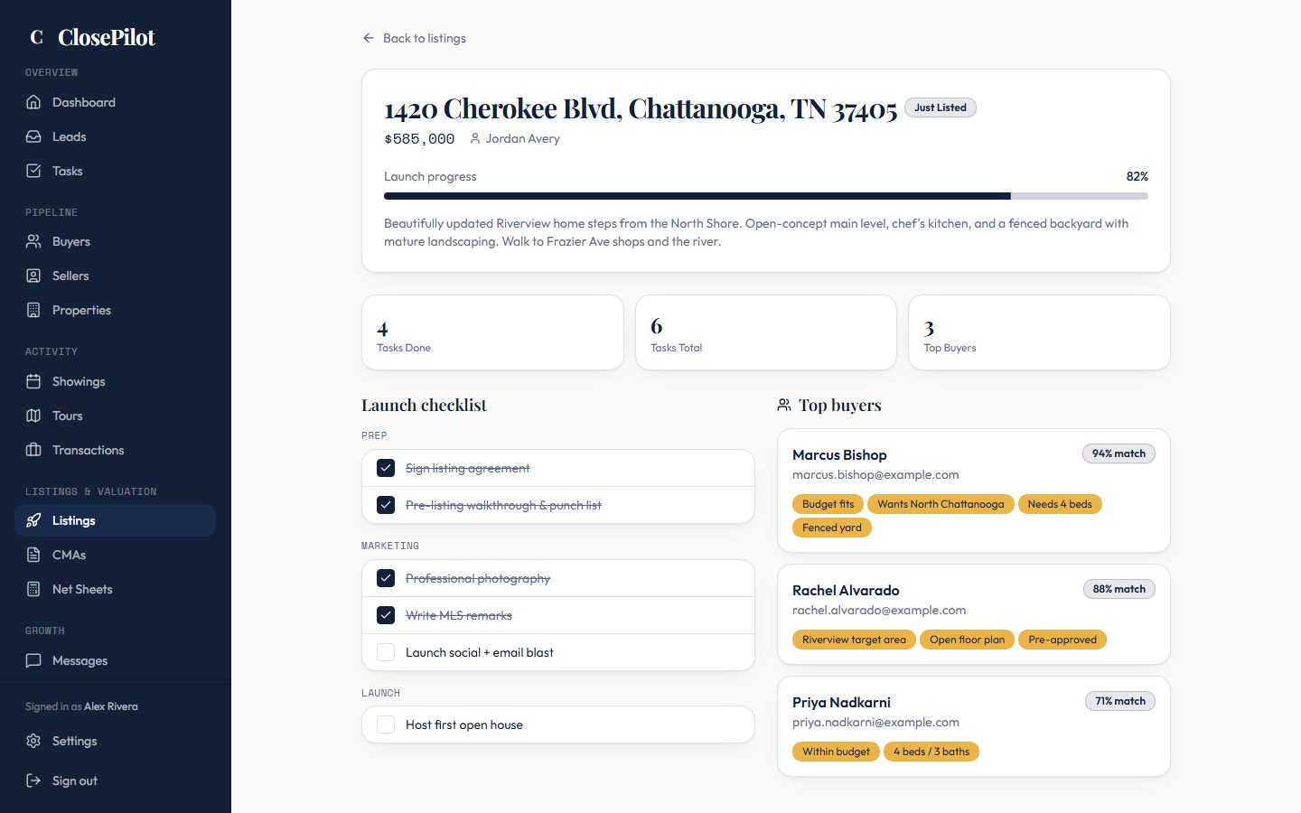This screenshot has height=813, width=1301.
Task: Open Priya Nadkarni buyer name
Action: coord(841,702)
